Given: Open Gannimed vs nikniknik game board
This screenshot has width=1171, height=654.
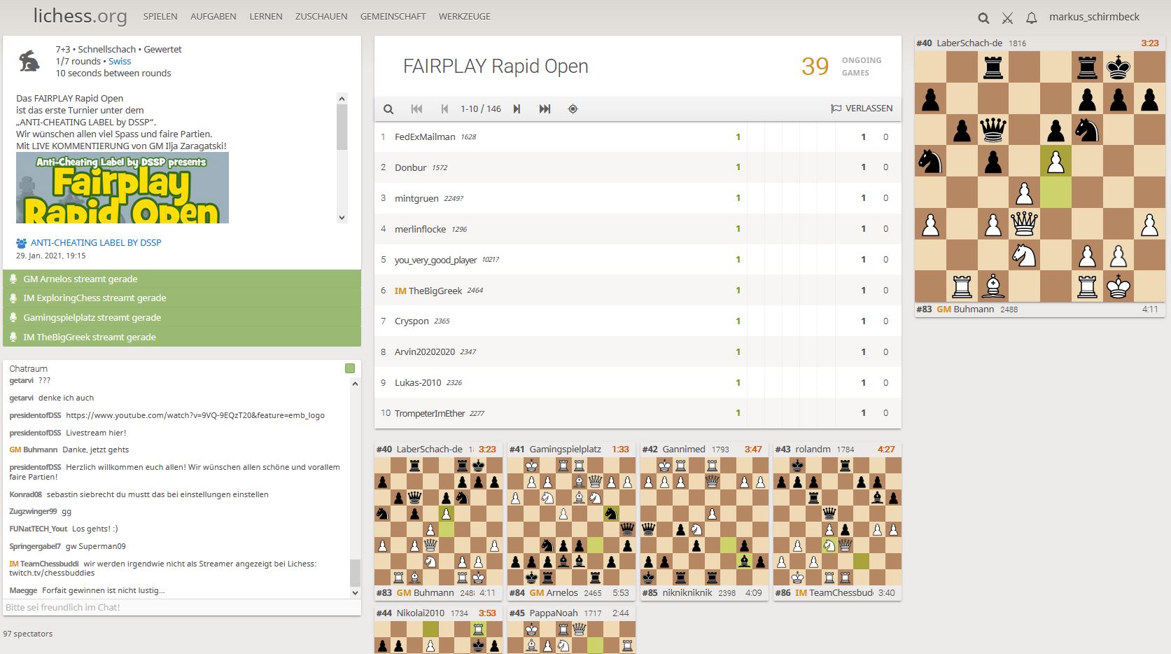Looking at the screenshot, I should pos(704,521).
